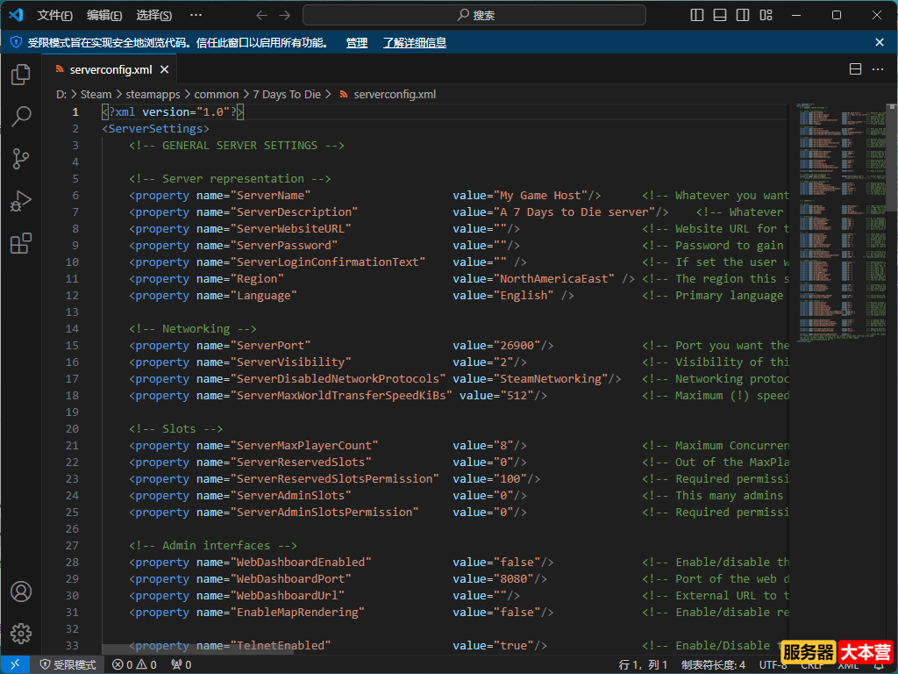
Task: Click the ServerName property name text
Action: [270, 196]
